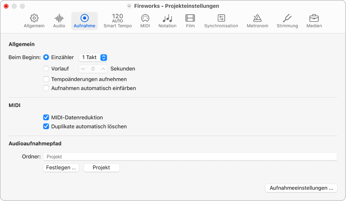Click the Stimmung tuning fork icon
This screenshot has width=346, height=201.
pyautogui.click(x=287, y=21)
